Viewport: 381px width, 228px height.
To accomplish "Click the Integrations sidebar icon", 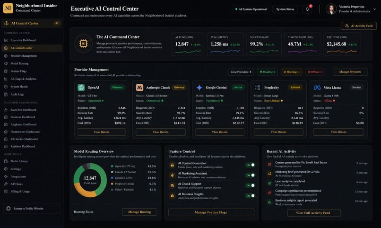I will coord(6,176).
